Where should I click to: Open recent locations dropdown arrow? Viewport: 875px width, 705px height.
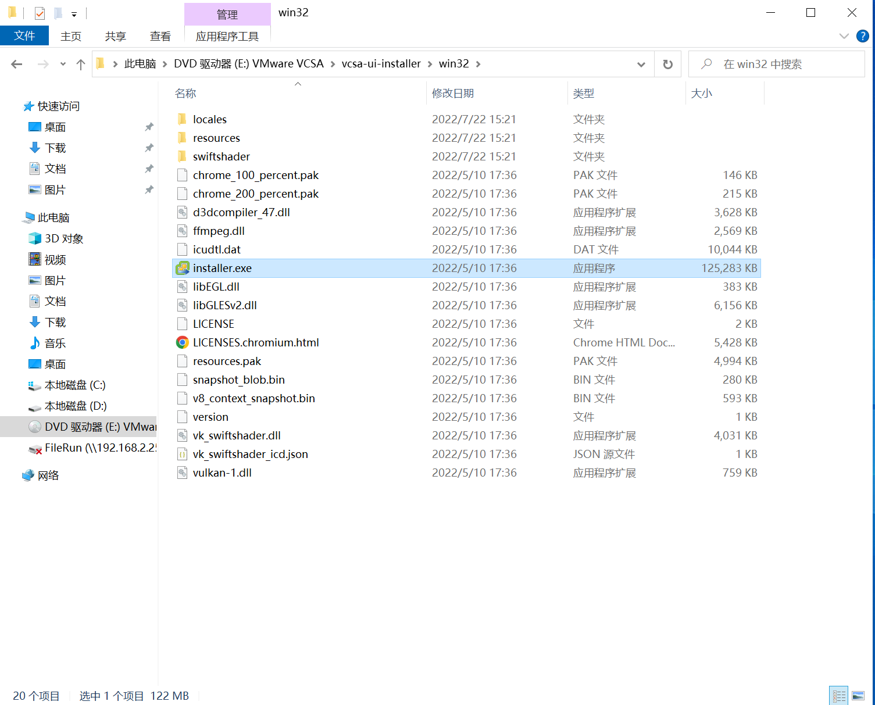pyautogui.click(x=63, y=64)
